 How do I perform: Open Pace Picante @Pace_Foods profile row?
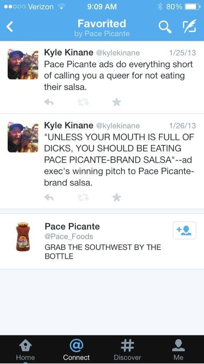tap(102, 241)
